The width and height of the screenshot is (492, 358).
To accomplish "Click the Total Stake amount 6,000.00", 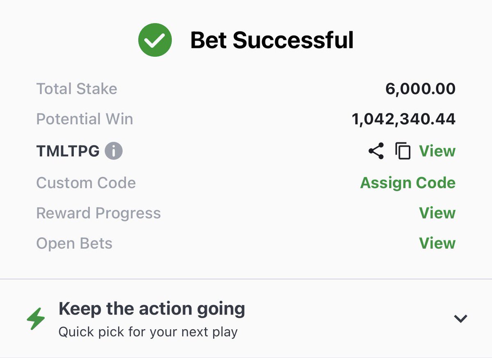I will coord(420,89).
